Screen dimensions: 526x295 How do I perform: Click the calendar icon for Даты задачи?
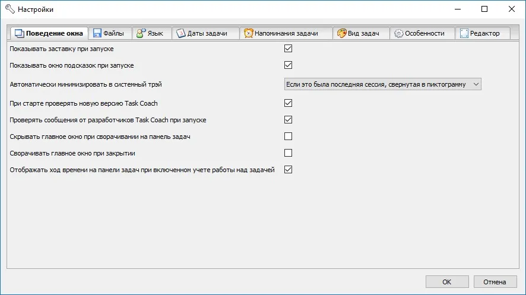(181, 33)
